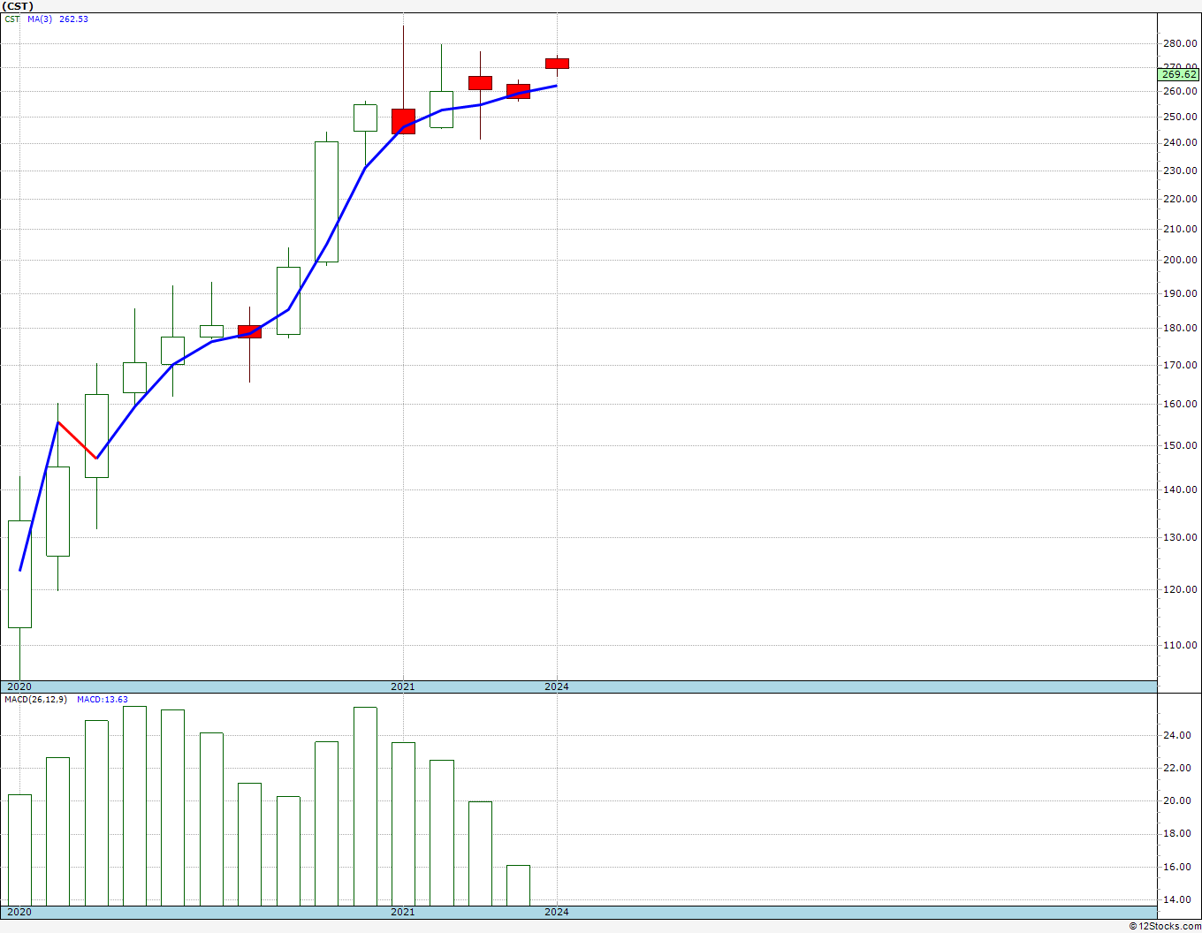Click the 120.00 price axis label
The image size is (1202, 933).
point(1180,589)
